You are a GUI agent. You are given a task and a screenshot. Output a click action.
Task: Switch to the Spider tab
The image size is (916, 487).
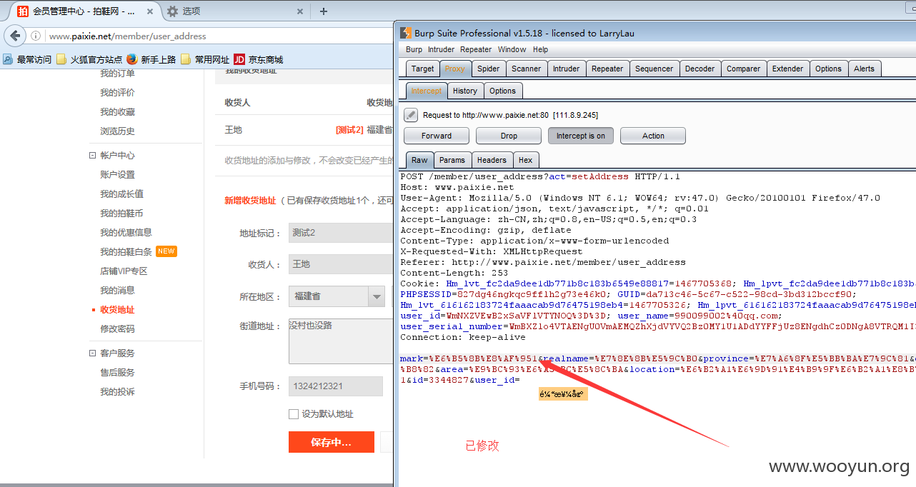point(489,69)
